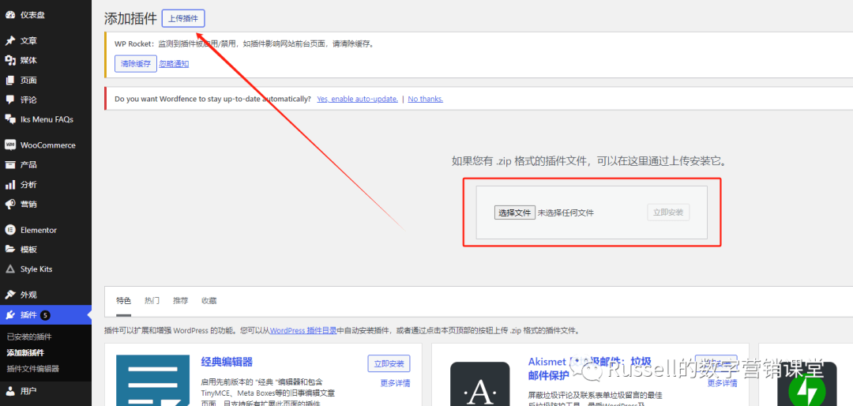Switch to the 推荐 plugins tab

point(180,301)
